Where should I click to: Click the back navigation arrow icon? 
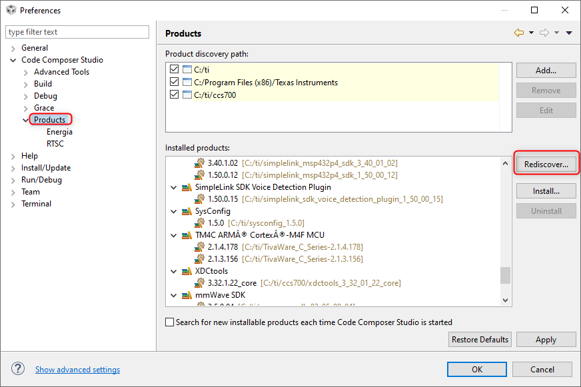(x=519, y=33)
